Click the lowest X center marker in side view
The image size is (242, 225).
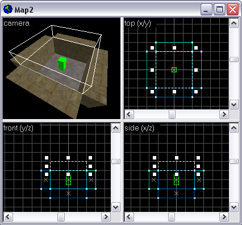176,194
